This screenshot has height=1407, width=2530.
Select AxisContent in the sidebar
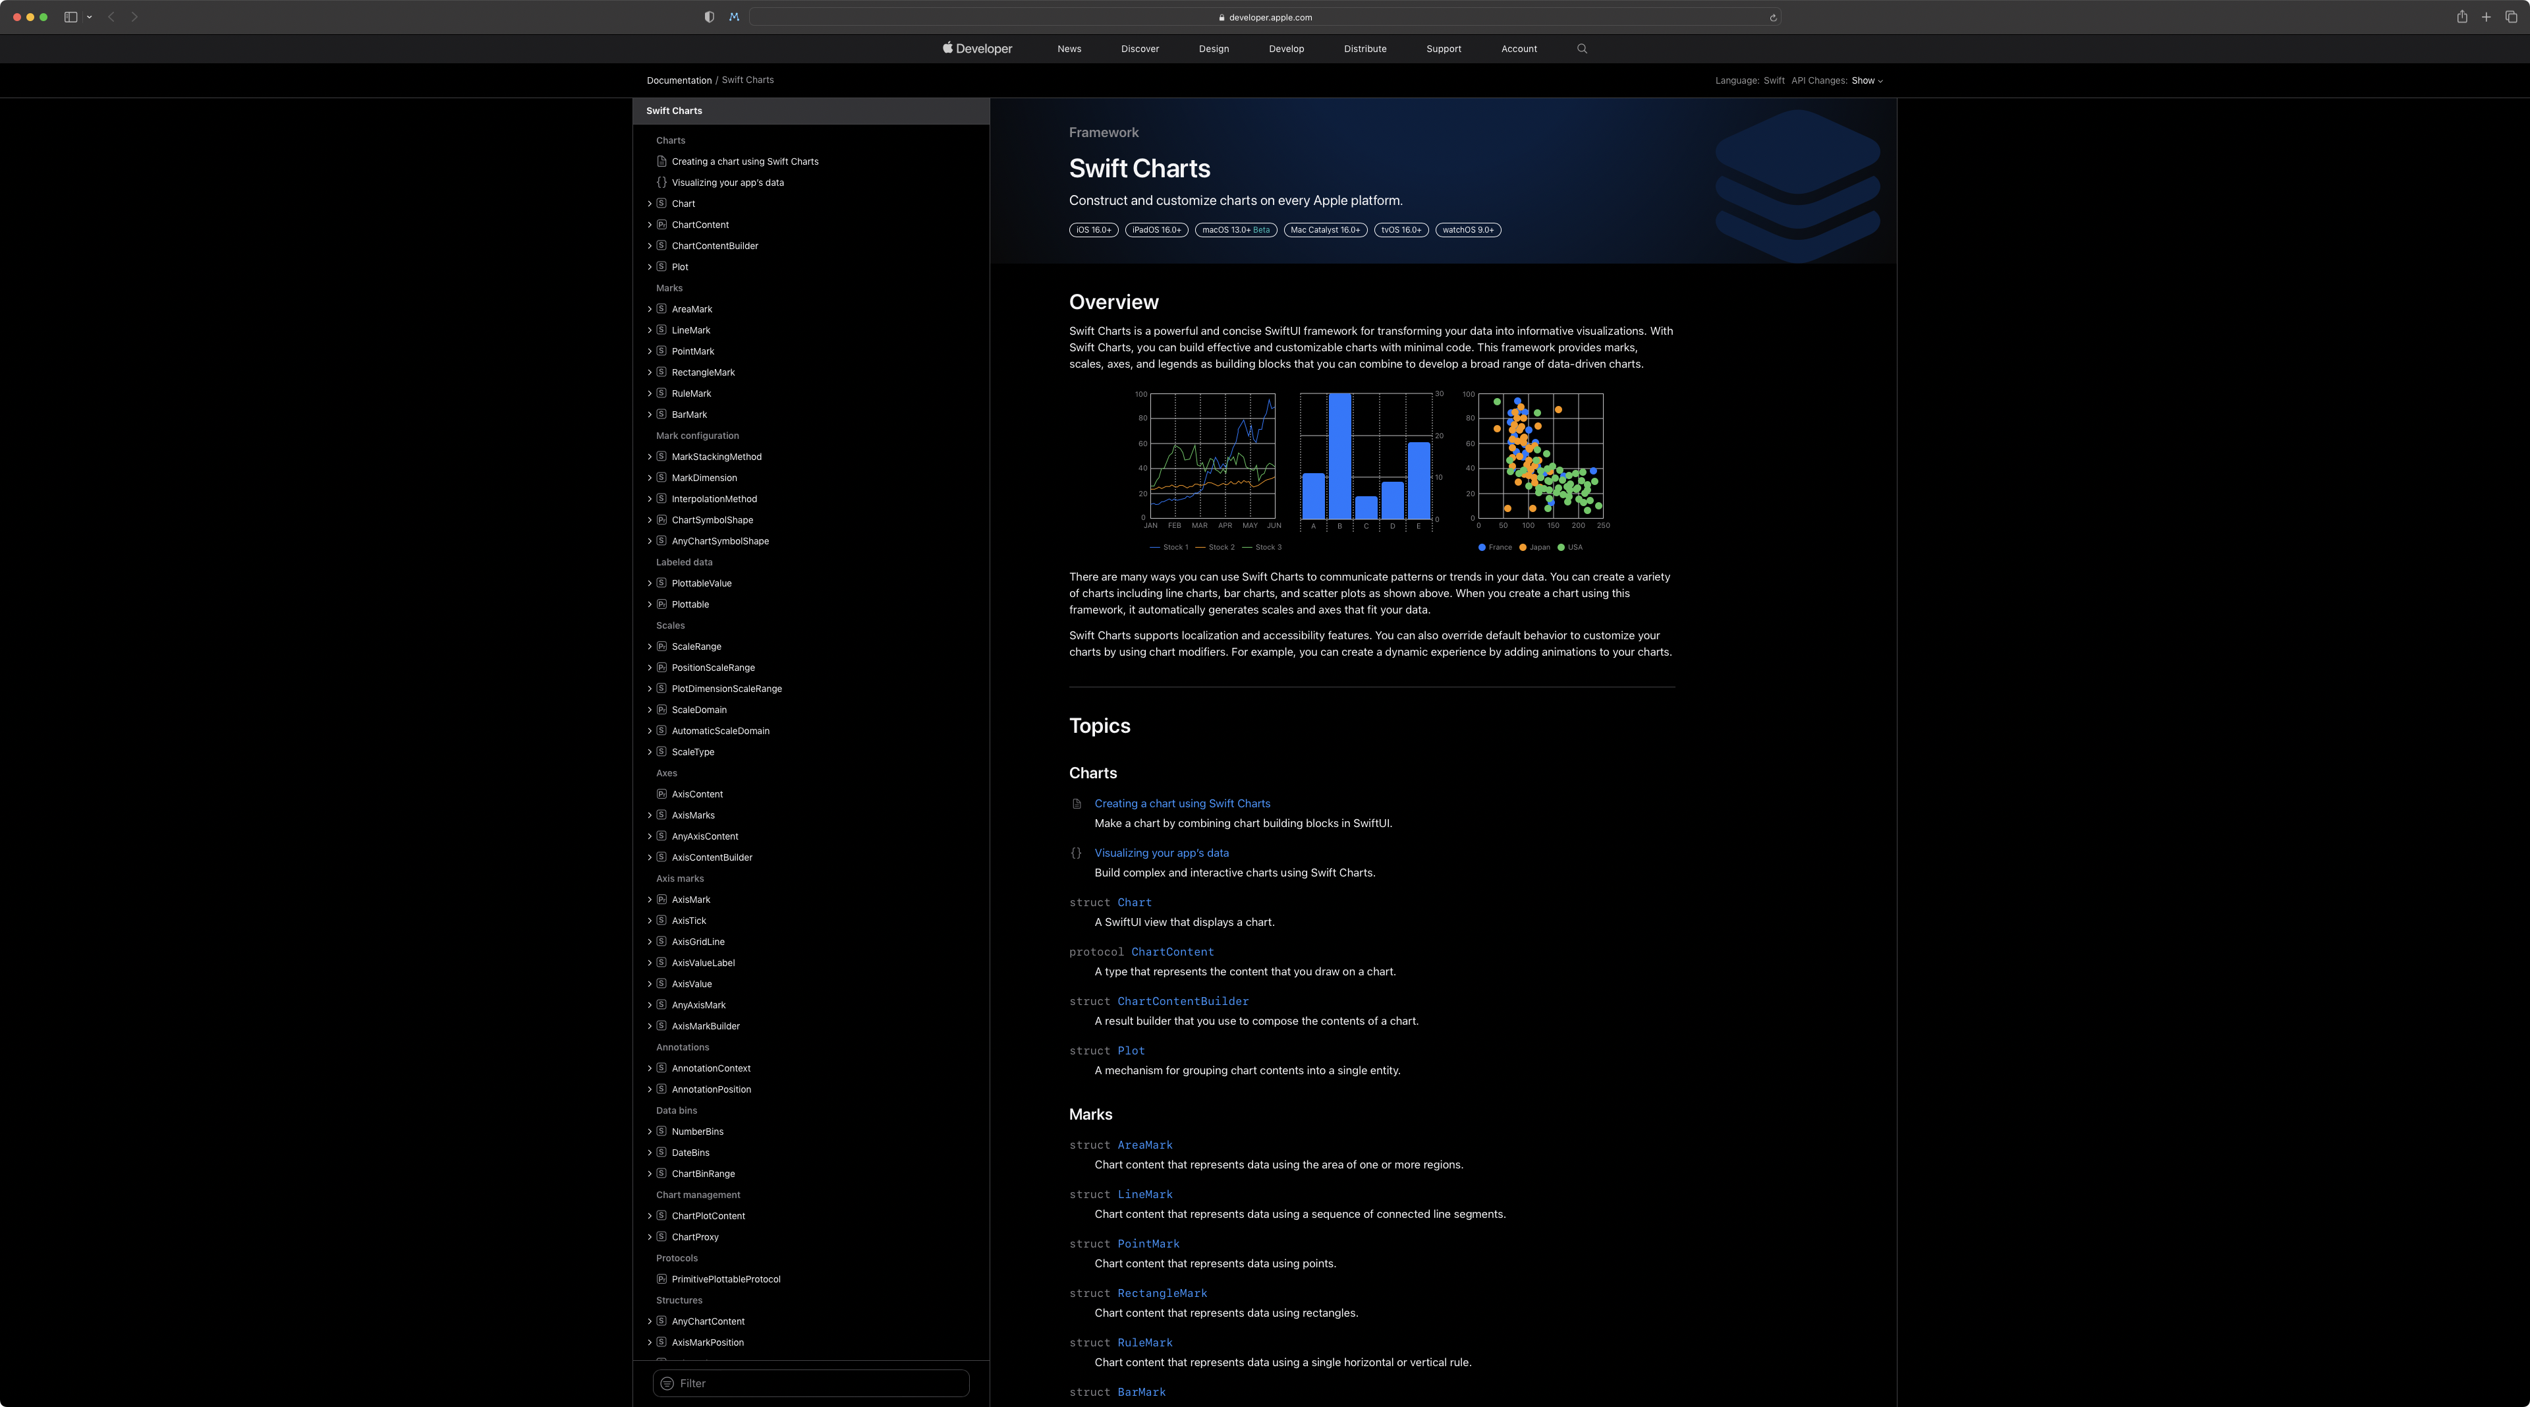(696, 794)
